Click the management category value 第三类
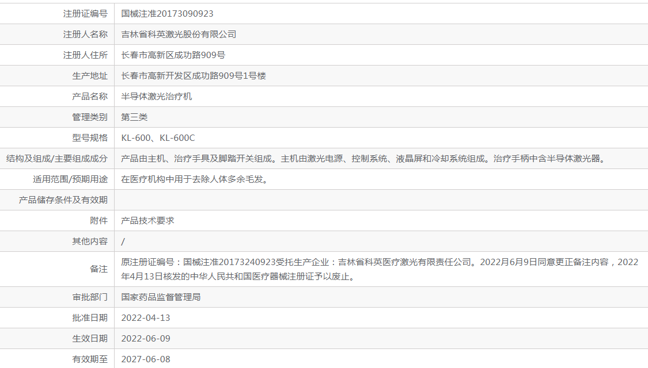 click(x=134, y=117)
